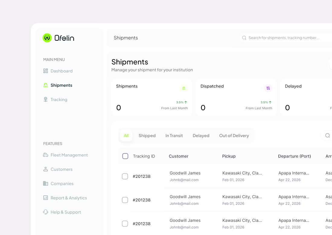Open Fleet Management menu item
Image resolution: width=332 pixels, height=235 pixels.
[x=65, y=155]
